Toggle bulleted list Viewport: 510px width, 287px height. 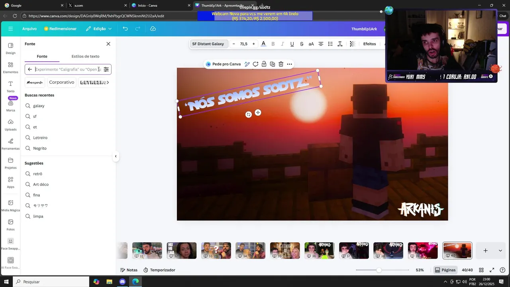click(x=330, y=44)
